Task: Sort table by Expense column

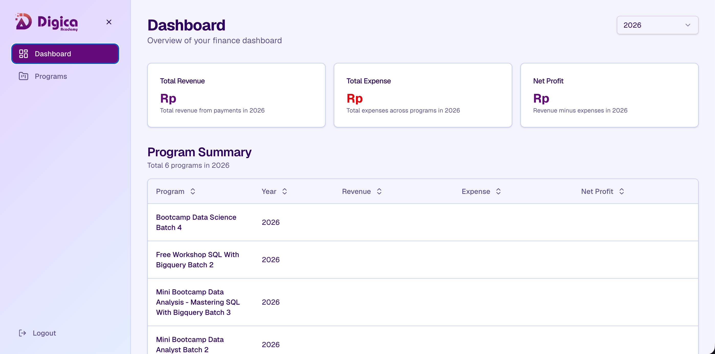Action: (x=481, y=191)
